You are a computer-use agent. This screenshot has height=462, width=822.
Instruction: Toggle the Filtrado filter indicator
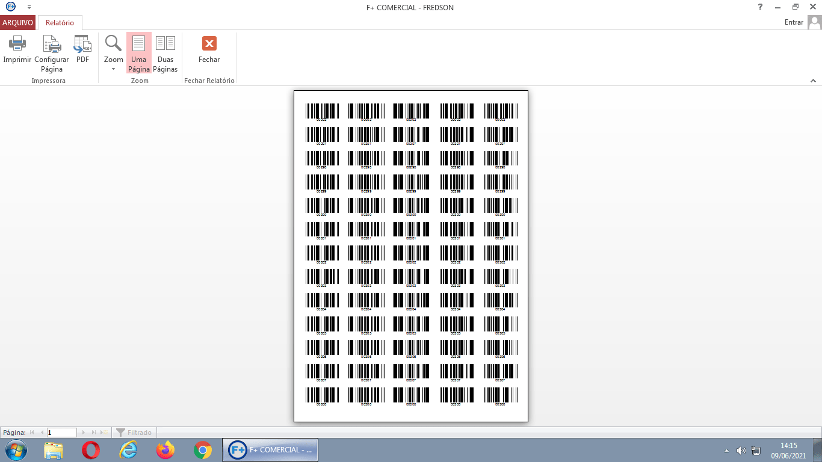(x=134, y=433)
